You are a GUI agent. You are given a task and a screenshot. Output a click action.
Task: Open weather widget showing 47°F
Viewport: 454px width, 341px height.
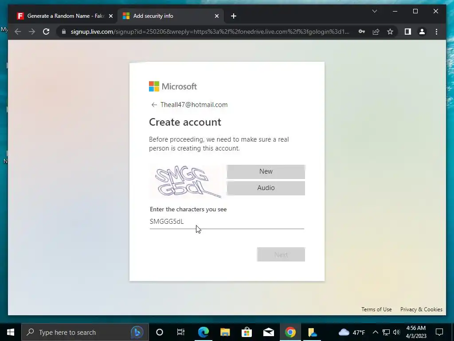tap(352, 332)
